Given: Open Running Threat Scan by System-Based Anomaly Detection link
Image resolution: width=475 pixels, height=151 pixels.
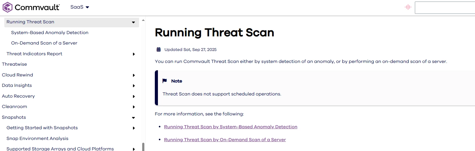Looking at the screenshot, I should (x=230, y=127).
